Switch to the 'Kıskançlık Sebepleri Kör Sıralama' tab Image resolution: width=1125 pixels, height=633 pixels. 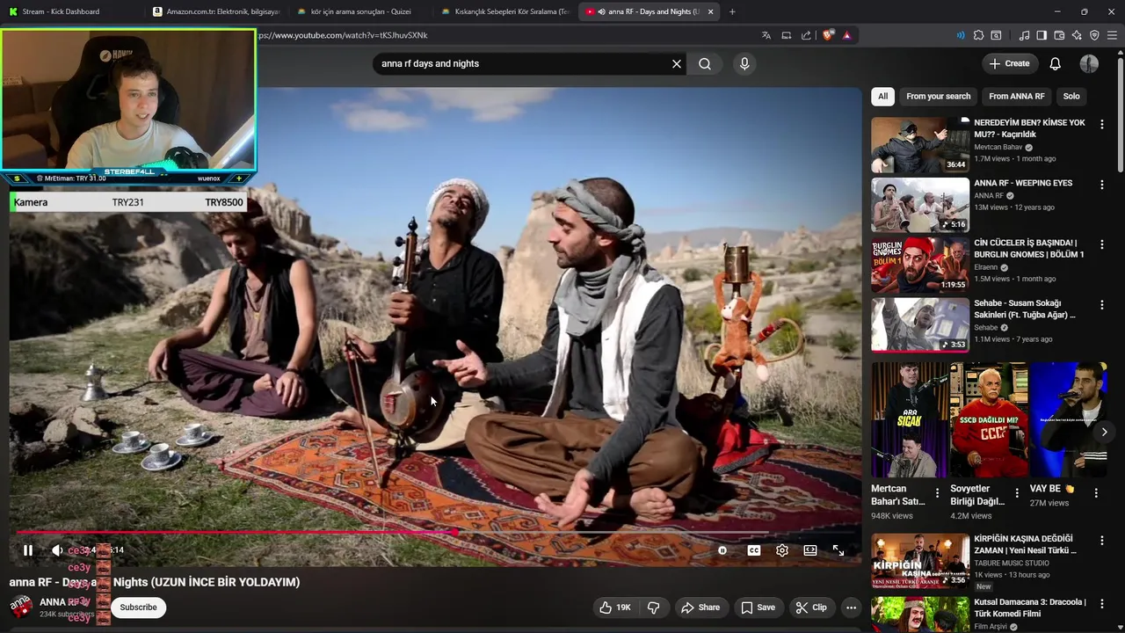point(504,11)
